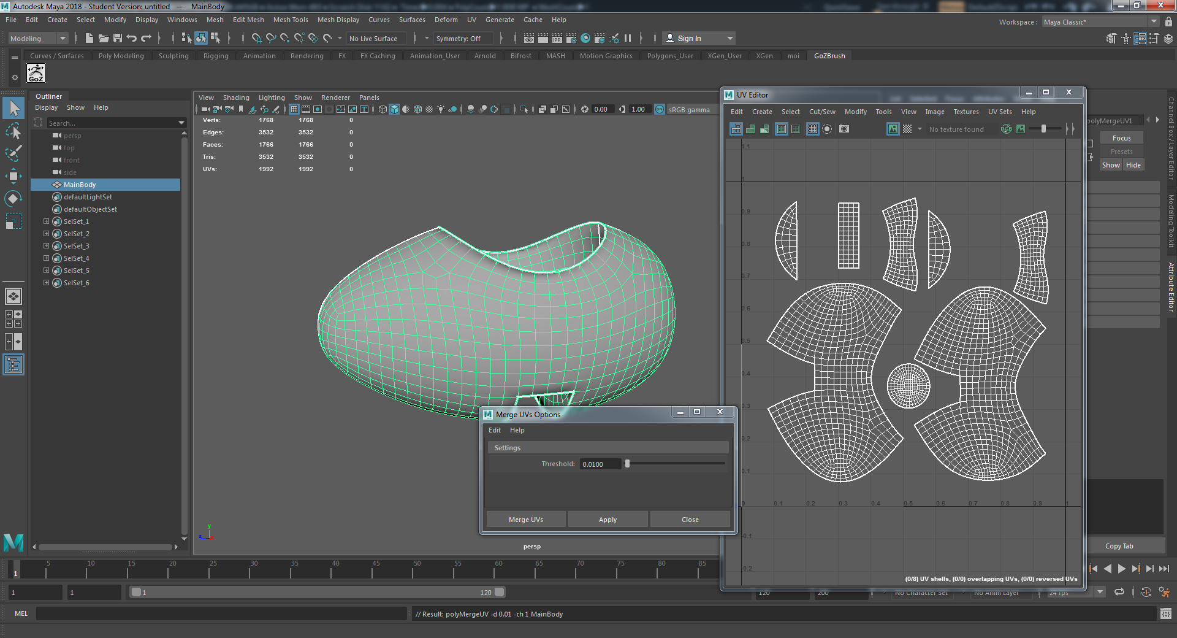
Task: Click the Threshold value field 0.0100
Action: point(600,464)
